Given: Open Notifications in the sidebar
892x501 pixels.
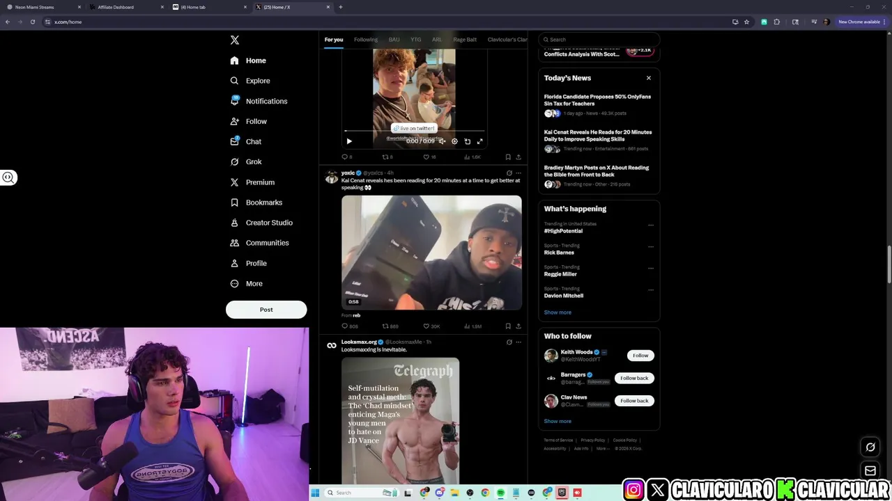Looking at the screenshot, I should point(259,101).
